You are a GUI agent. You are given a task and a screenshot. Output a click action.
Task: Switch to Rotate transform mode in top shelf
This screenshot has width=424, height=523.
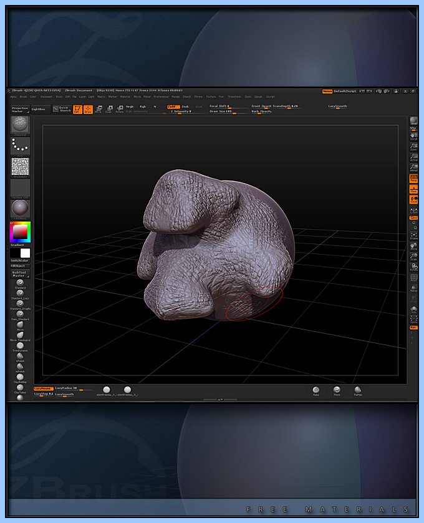[120, 110]
